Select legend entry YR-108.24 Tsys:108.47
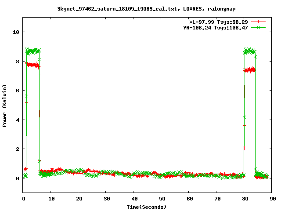 click(x=216, y=28)
